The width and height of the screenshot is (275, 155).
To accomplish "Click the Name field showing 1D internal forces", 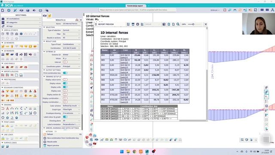I will coord(71,24).
